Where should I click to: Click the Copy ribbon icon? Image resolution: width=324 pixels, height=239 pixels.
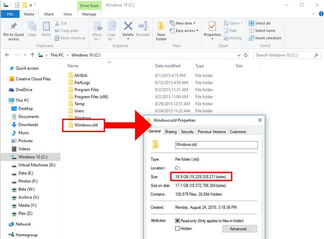tap(32, 26)
